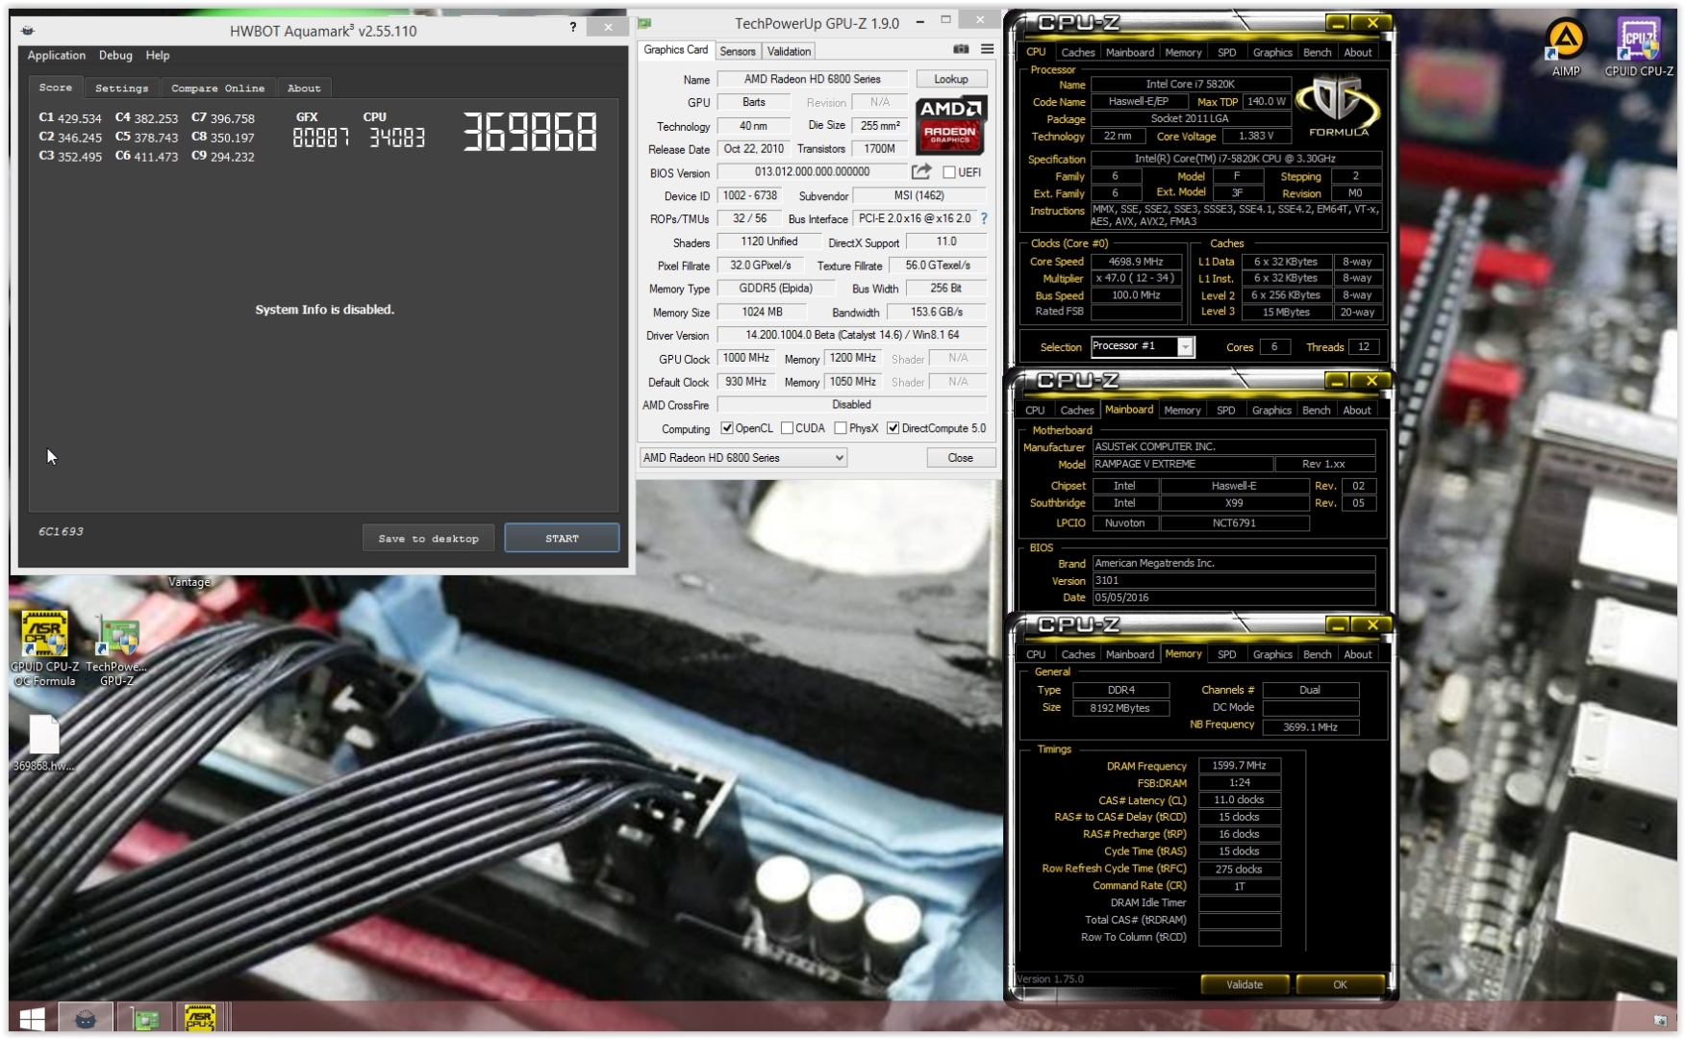Enable the CUDA checkbox
The image size is (1685, 1039).
[787, 428]
